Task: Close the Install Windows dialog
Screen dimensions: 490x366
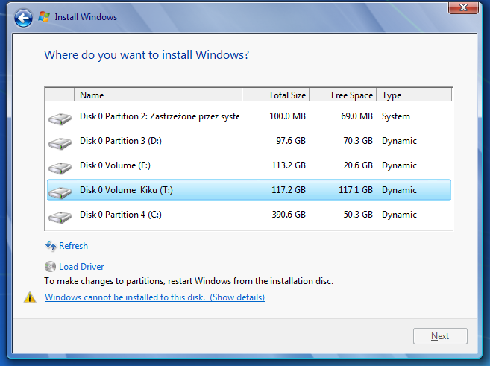Action: pos(463,7)
